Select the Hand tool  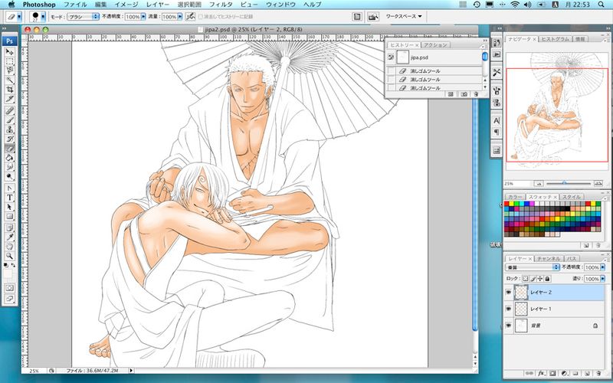coord(9,247)
